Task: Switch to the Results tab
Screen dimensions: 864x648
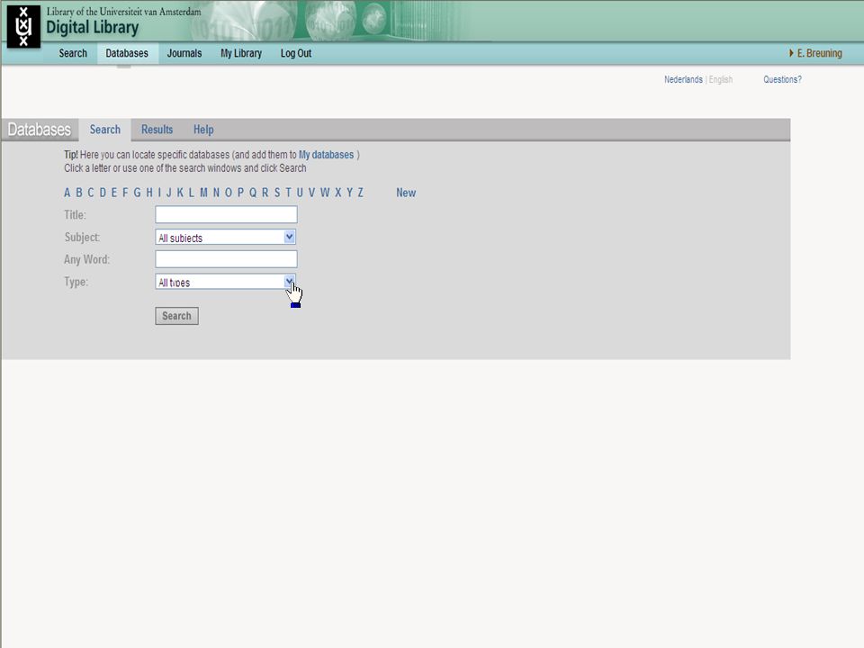Action: (x=157, y=130)
